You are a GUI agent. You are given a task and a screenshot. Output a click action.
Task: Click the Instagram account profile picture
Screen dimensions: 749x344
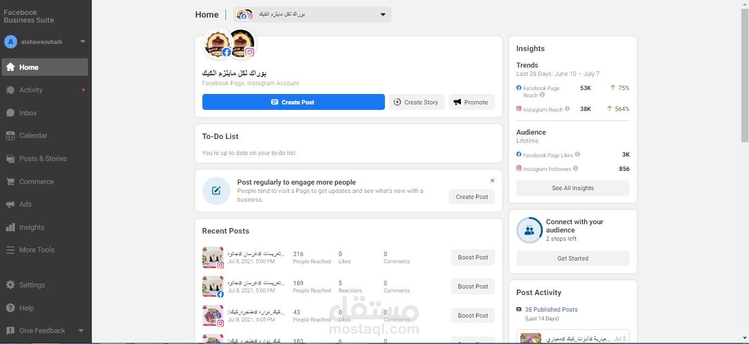242,43
